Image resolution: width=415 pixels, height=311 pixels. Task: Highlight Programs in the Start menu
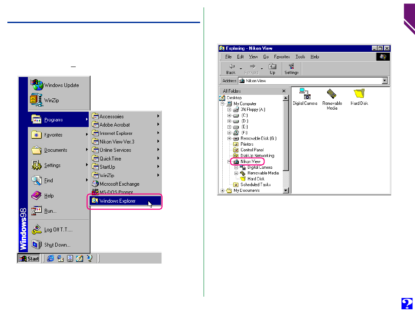[x=59, y=120]
